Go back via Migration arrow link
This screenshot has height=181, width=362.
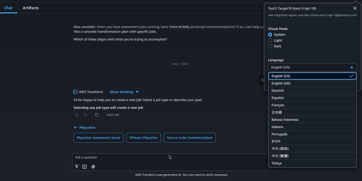(84, 127)
